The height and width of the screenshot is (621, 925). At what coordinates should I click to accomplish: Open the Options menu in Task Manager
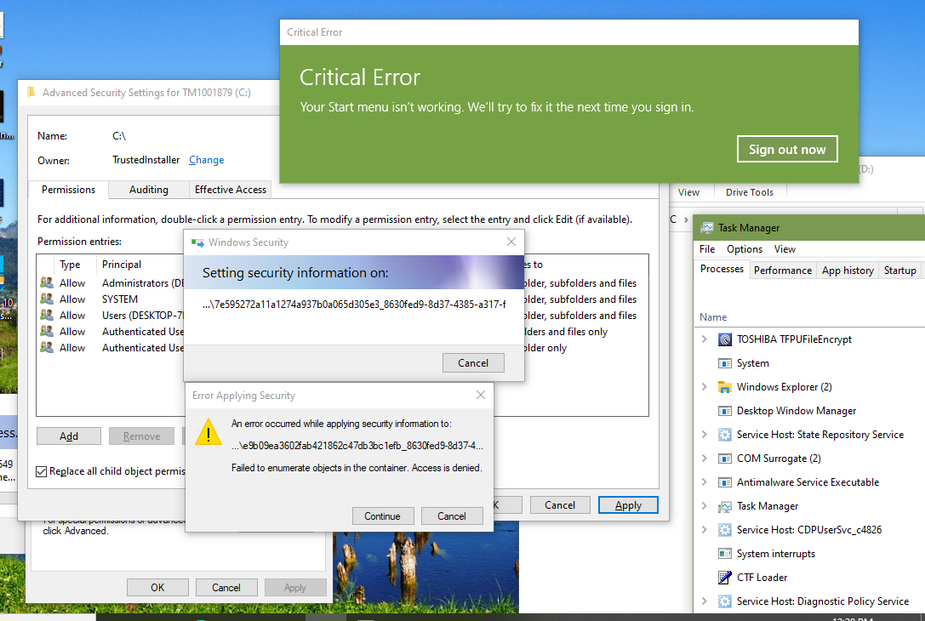(745, 248)
